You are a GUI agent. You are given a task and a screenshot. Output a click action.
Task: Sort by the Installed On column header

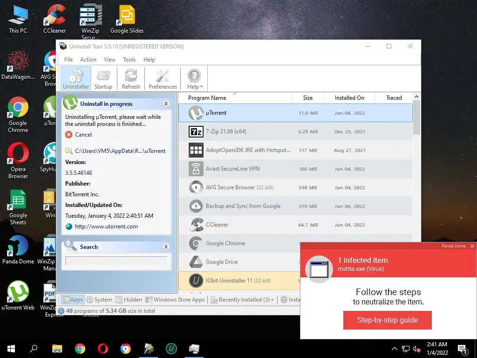pos(349,98)
